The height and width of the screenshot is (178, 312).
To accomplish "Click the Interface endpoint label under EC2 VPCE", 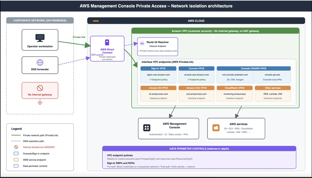I will click(x=196, y=98).
